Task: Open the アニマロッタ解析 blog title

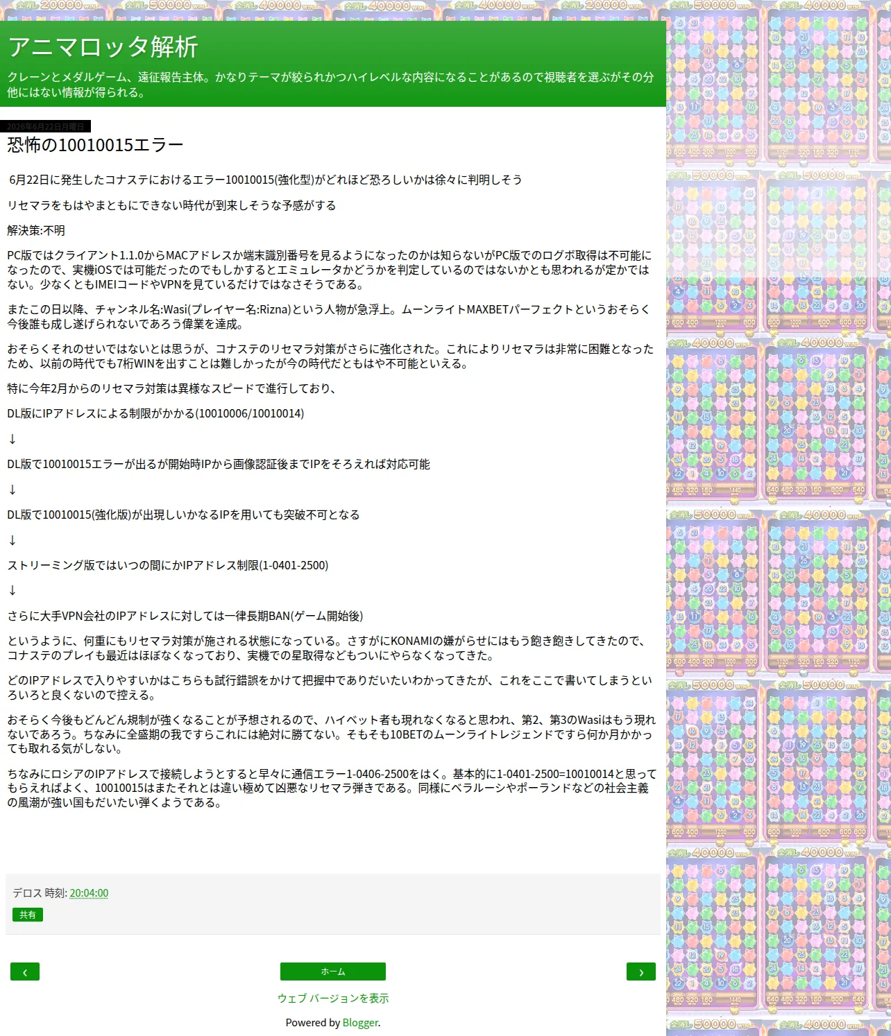Action: tap(103, 47)
